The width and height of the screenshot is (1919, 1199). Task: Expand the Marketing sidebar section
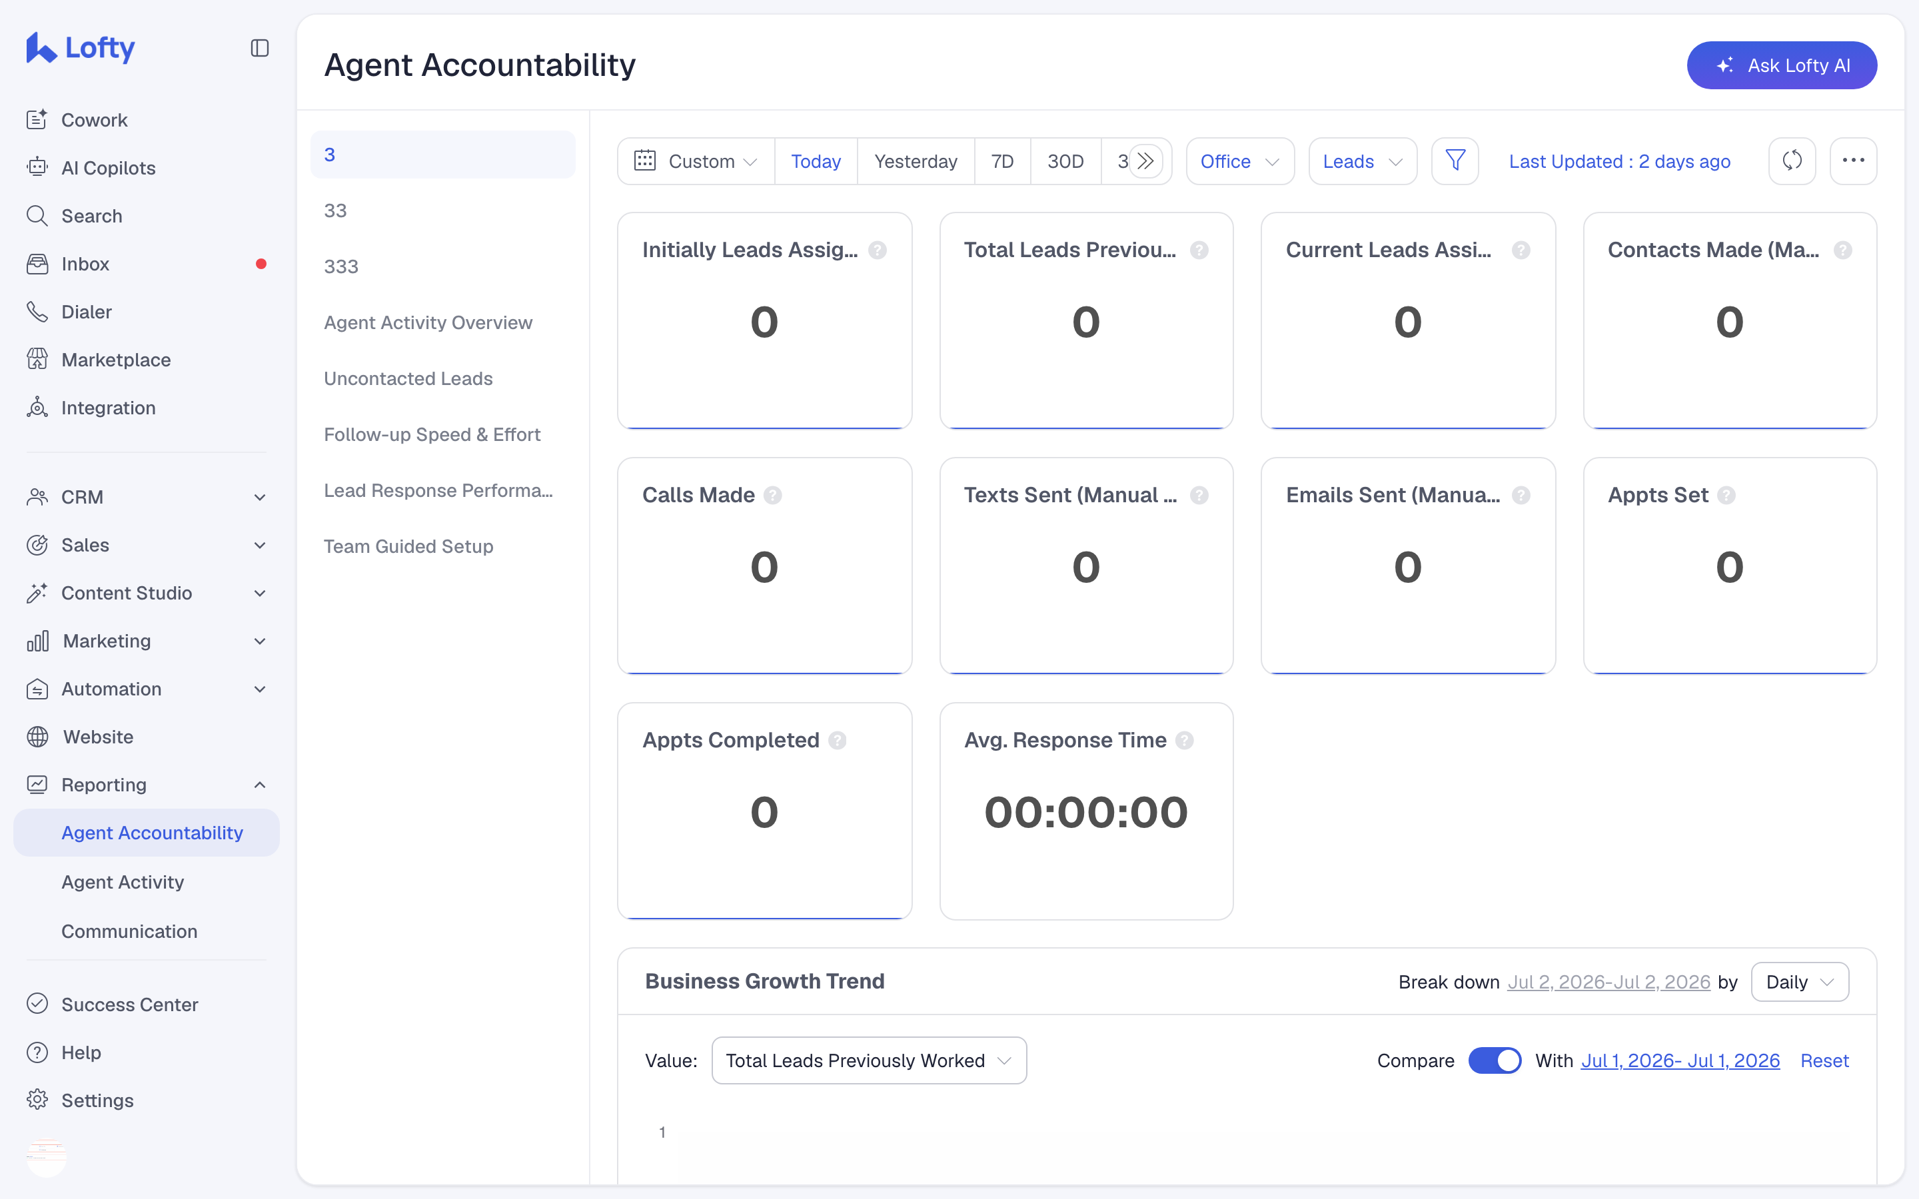(147, 641)
